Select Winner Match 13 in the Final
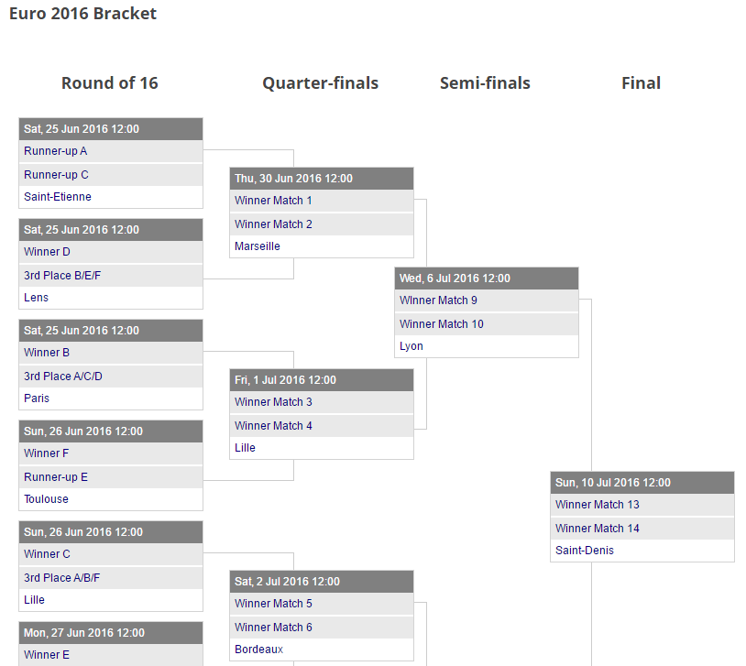746x666 pixels. coord(597,505)
